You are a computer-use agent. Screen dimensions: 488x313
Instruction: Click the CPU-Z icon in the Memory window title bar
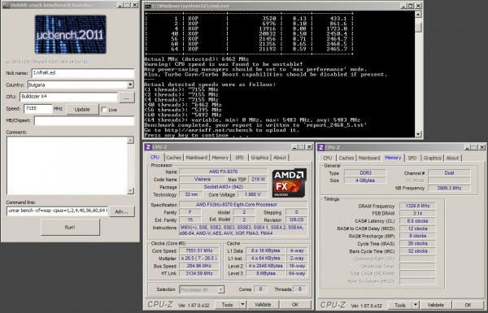tap(321, 147)
